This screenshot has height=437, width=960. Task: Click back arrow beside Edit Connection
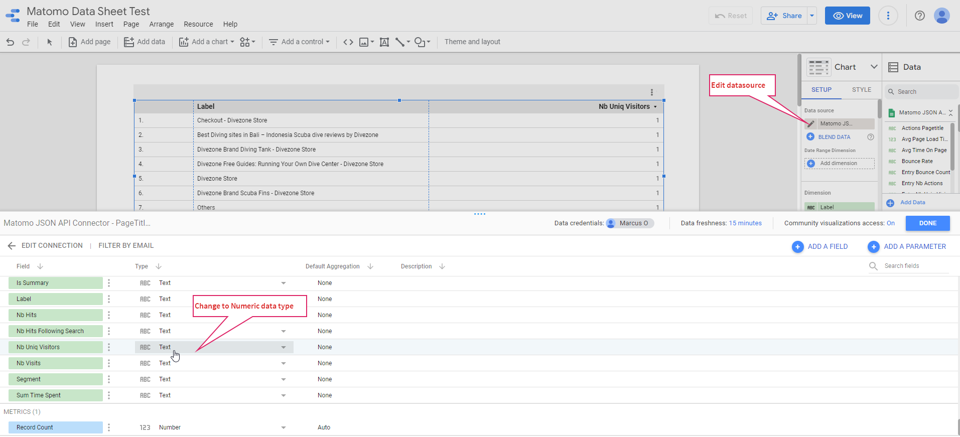pos(12,246)
